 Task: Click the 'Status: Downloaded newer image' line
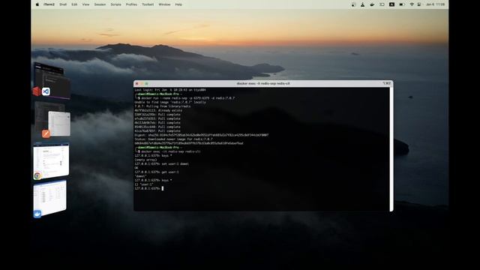click(x=173, y=139)
